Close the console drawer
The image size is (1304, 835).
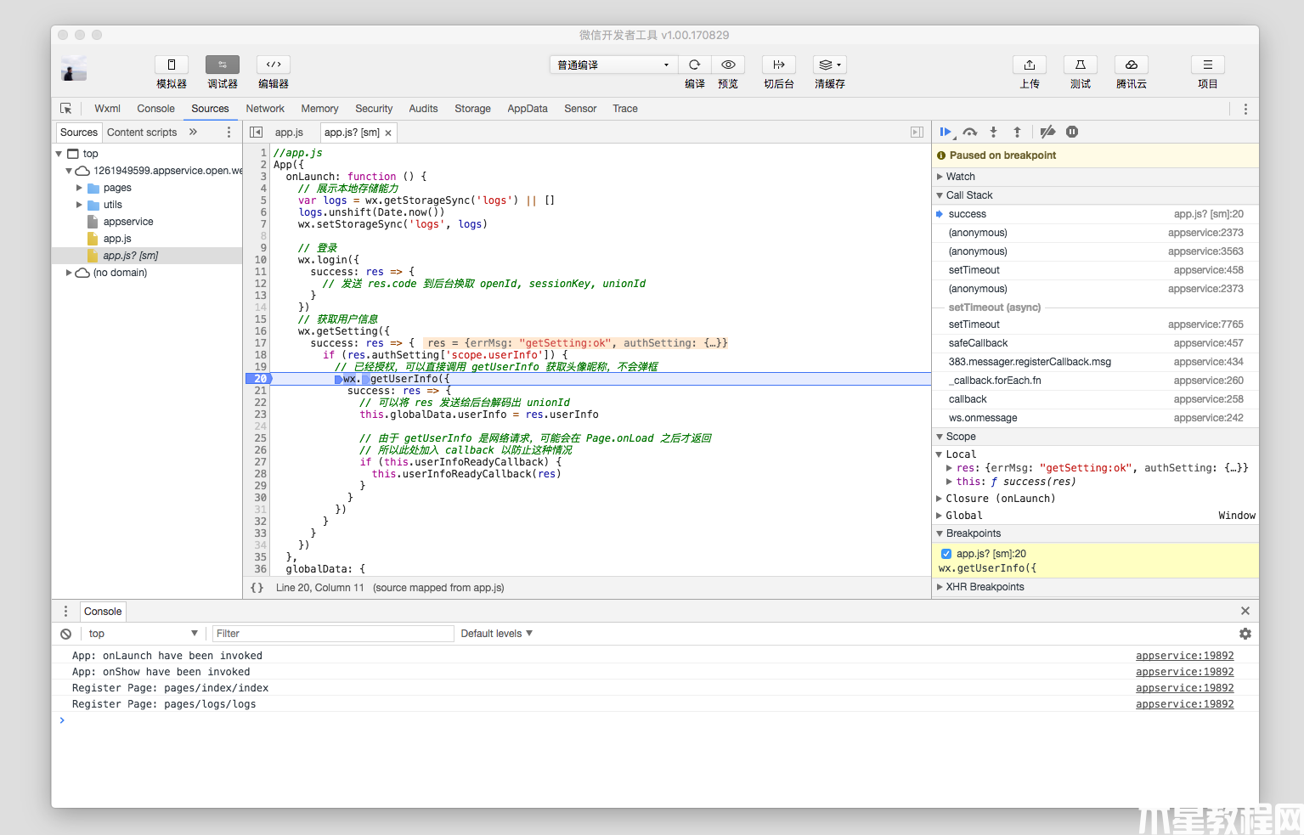(x=1245, y=611)
